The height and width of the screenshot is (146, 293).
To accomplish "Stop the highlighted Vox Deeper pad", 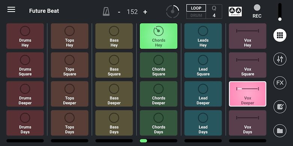I will (x=247, y=94).
